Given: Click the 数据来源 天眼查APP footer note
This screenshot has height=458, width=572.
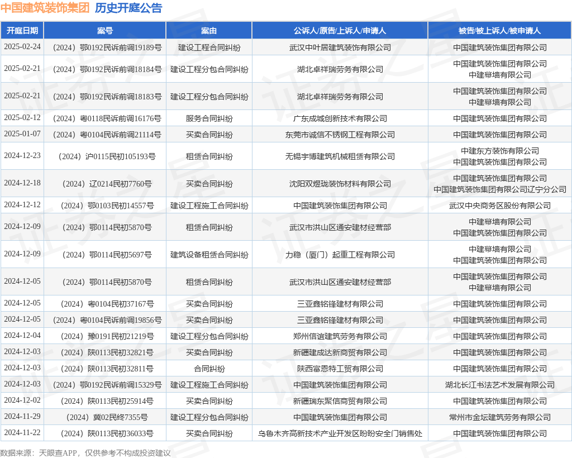Looking at the screenshot, I should point(85,453).
